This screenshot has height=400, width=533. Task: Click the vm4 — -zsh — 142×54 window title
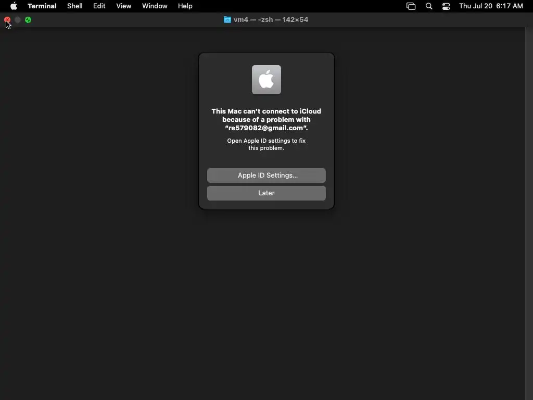tap(271, 20)
